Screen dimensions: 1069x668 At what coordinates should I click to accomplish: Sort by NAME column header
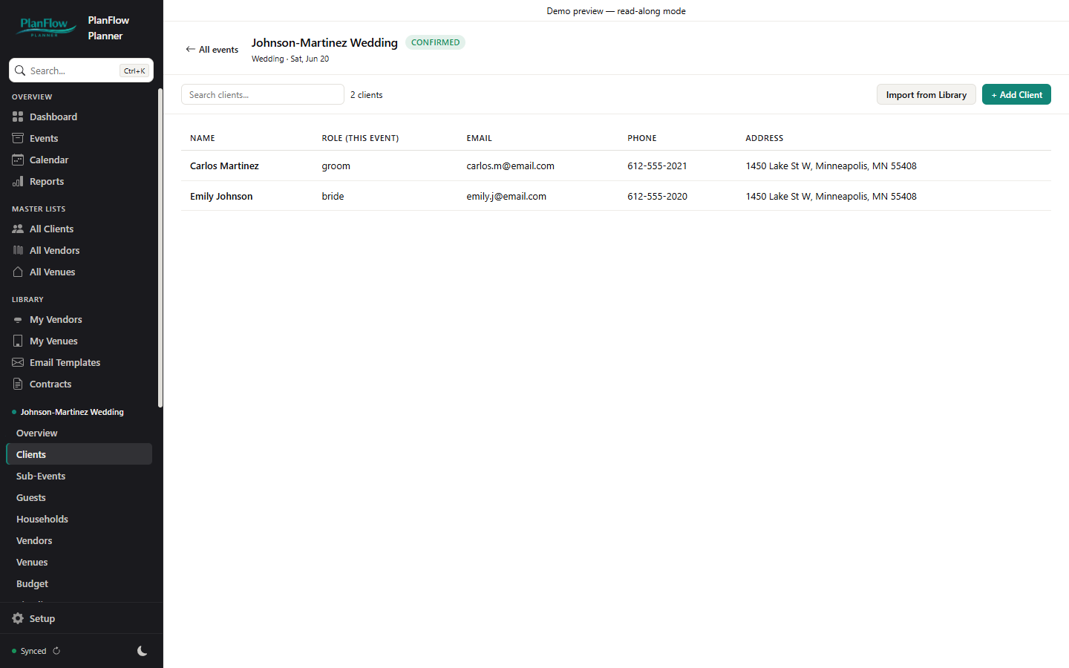202,138
